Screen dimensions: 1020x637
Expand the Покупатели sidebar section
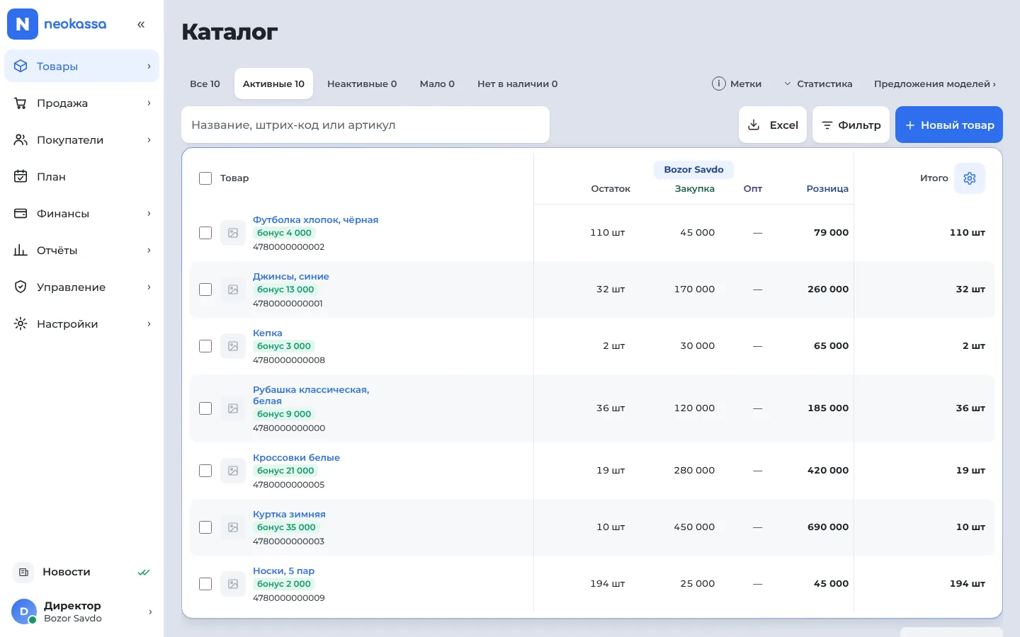(x=82, y=140)
